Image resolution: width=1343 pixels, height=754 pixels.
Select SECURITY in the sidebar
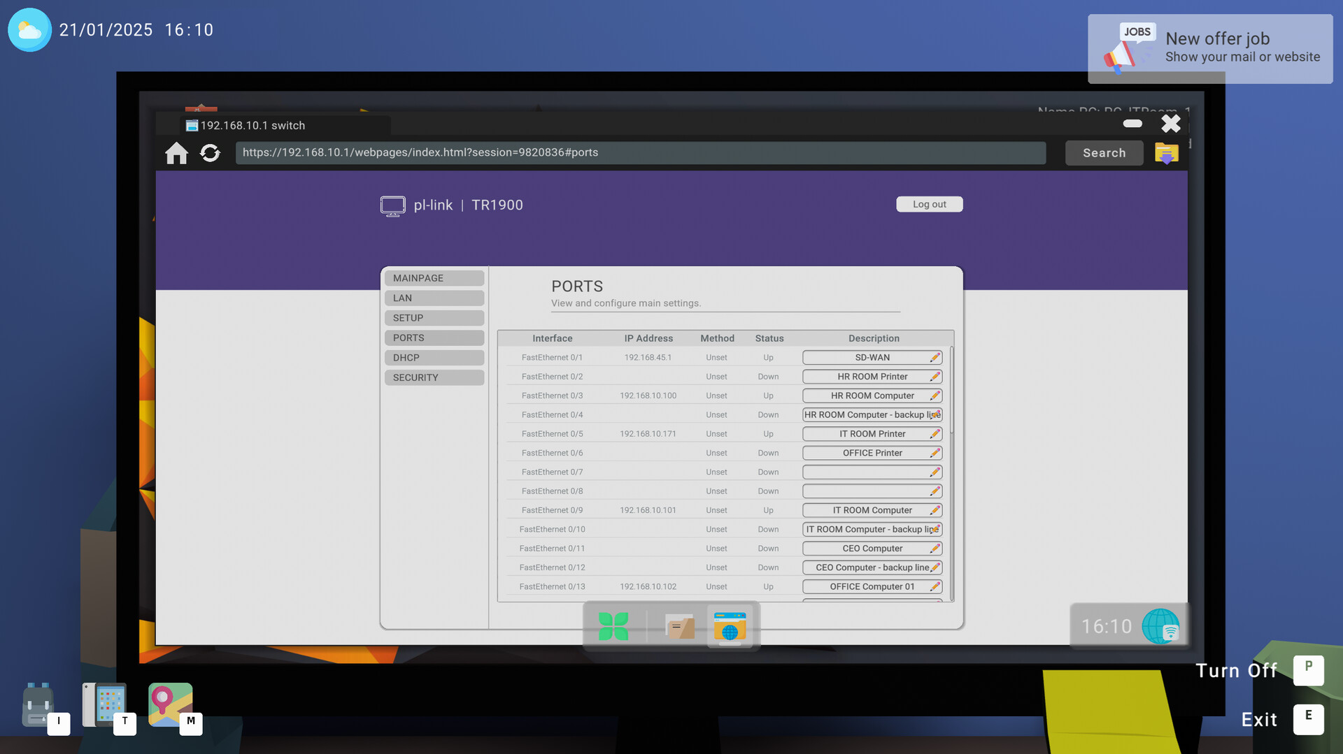click(434, 377)
